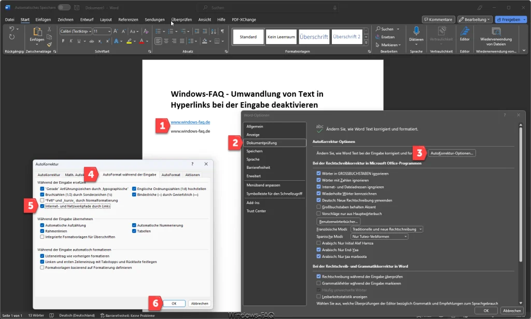The height and width of the screenshot is (319, 531).
Task: Click the Undo icon in Rückgängig group
Action: [12, 29]
